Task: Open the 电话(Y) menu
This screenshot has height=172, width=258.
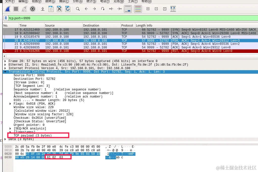Action: tap(105, 1)
